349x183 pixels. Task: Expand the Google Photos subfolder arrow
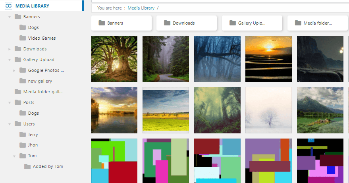point(14,71)
